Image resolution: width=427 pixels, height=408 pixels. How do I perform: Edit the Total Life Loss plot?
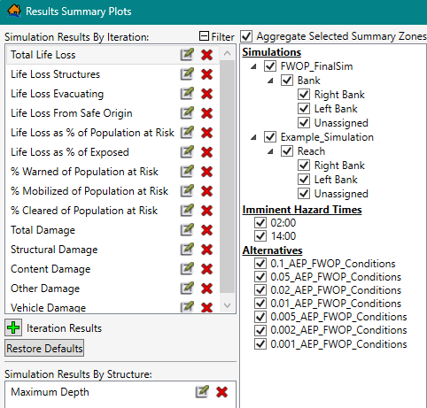coord(187,55)
